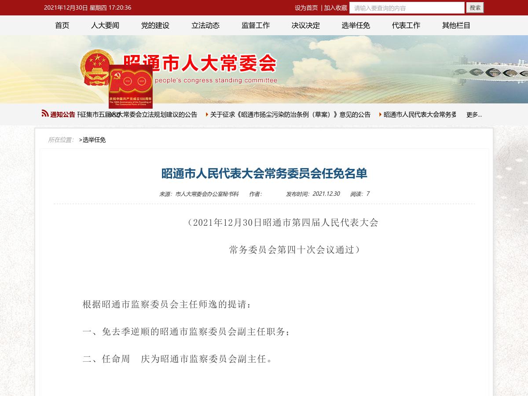Open the 人大要闻 menu item

pyautogui.click(x=105, y=26)
